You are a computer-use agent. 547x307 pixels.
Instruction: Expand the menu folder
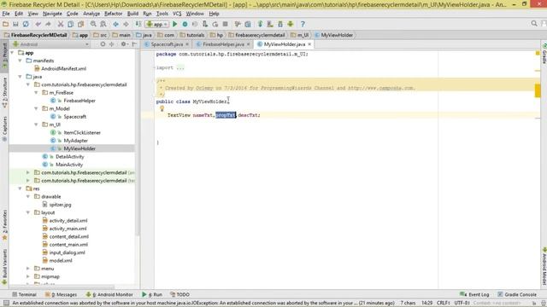28,269
